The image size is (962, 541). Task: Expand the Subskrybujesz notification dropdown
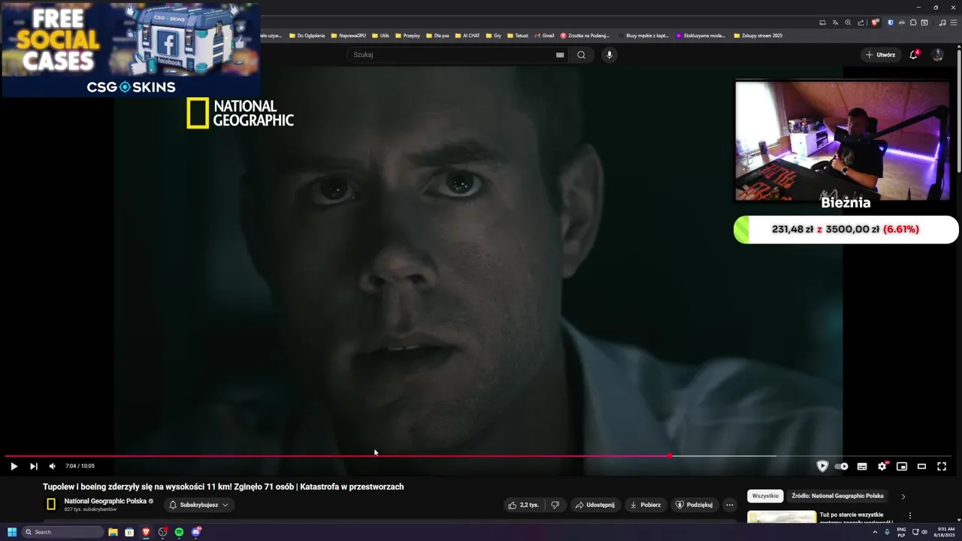[199, 505]
